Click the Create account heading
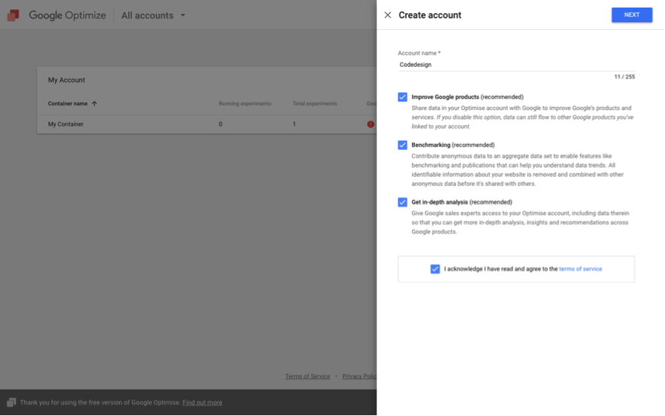This screenshot has height=416, width=665. coord(430,15)
